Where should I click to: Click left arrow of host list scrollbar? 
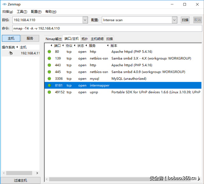4,173
